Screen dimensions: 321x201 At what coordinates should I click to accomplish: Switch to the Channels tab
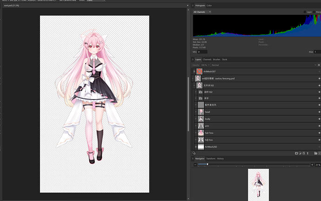click(207, 60)
